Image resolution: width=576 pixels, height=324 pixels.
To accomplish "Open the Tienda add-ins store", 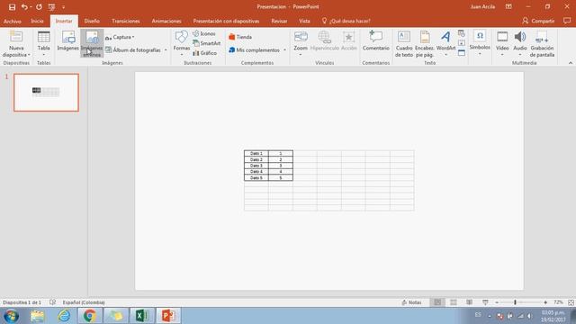I will tap(240, 37).
